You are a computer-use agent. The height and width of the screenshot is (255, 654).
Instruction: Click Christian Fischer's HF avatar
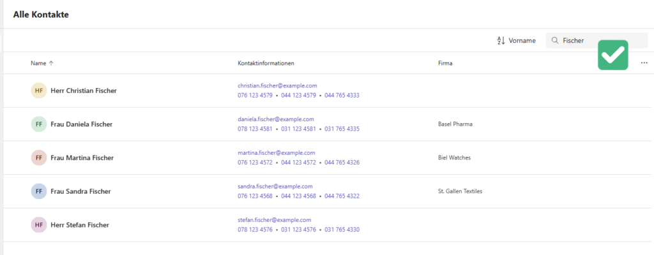[39, 91]
